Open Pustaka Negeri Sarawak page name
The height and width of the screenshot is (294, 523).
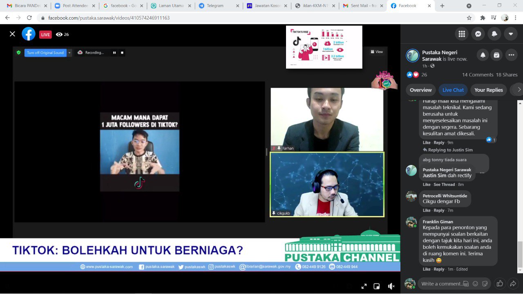click(x=440, y=56)
